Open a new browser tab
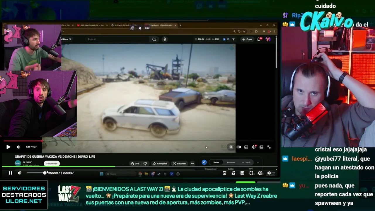Image resolution: width=375 pixels, height=211 pixels. [180, 25]
